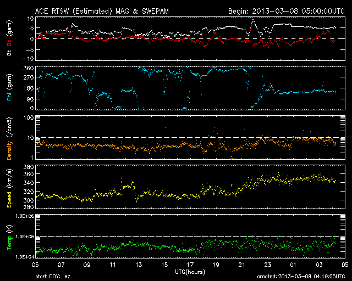Click the 'created: 2013-03-09 04:19:05UTC' timestamp
352x281 pixels.
pyautogui.click(x=301, y=277)
